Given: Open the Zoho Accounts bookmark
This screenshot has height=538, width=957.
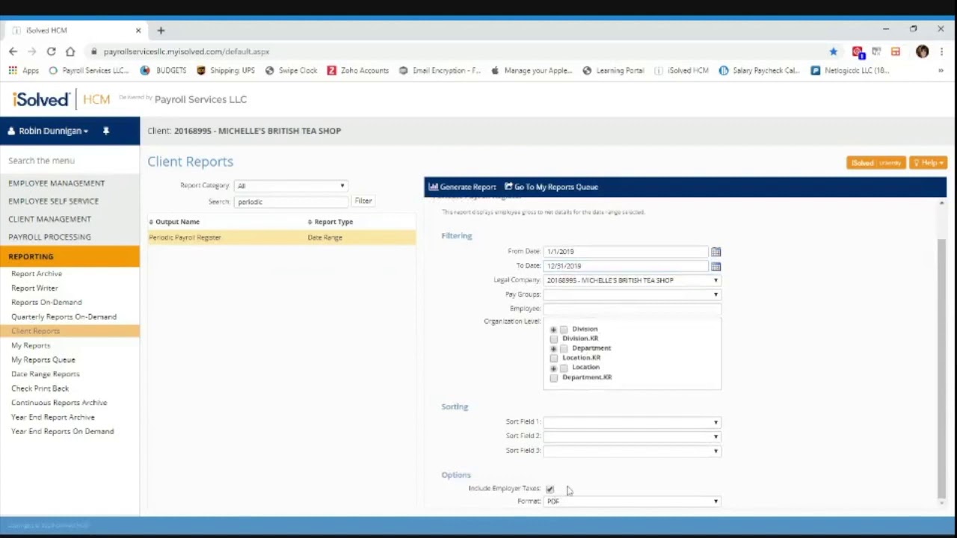Looking at the screenshot, I should 358,71.
